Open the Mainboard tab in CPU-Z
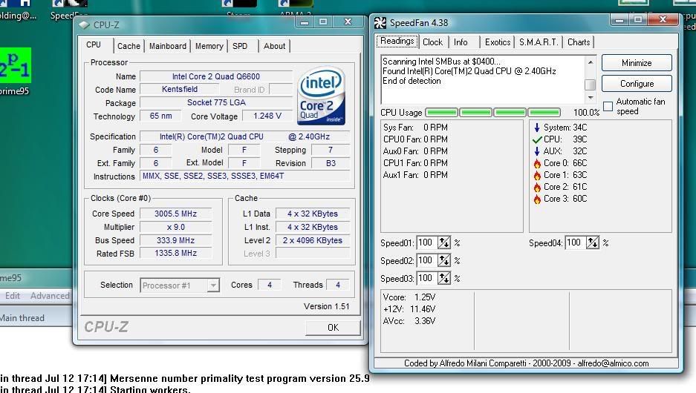696x393 pixels. pyautogui.click(x=168, y=46)
